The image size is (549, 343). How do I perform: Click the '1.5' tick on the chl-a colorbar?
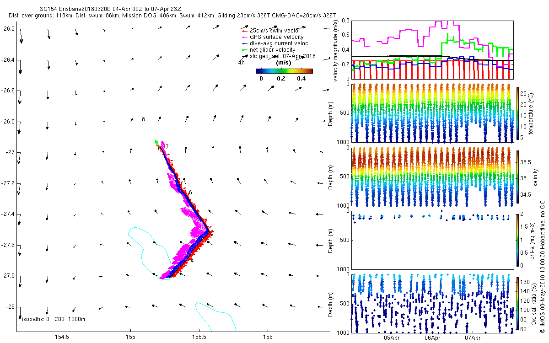click(x=525, y=227)
